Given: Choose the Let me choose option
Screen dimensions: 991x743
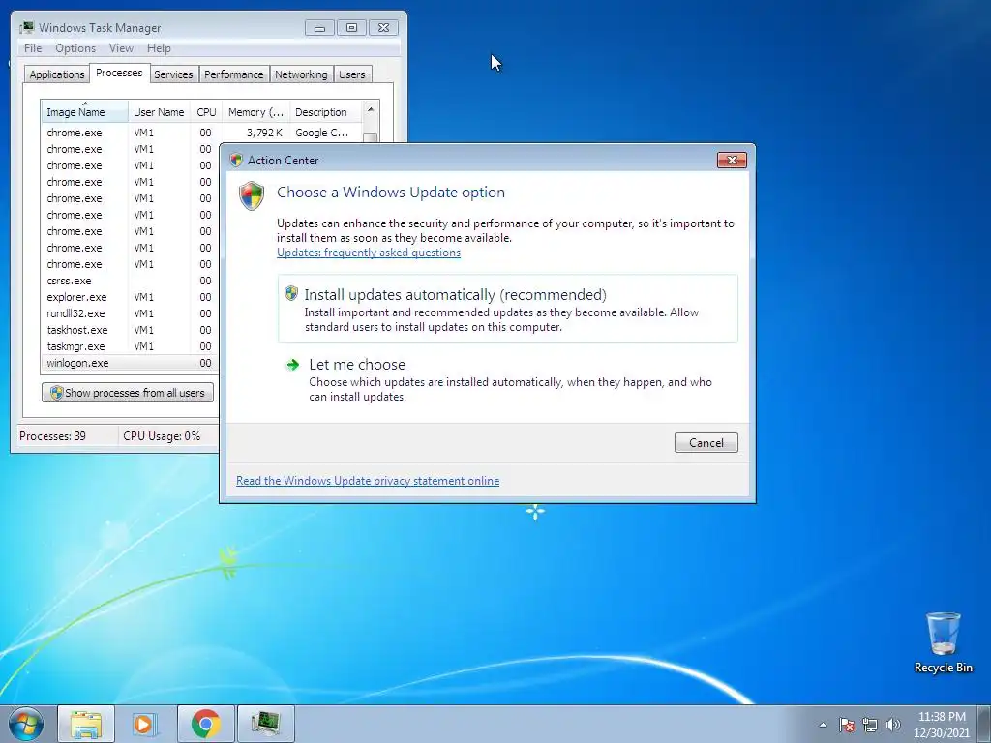Looking at the screenshot, I should 507,379.
